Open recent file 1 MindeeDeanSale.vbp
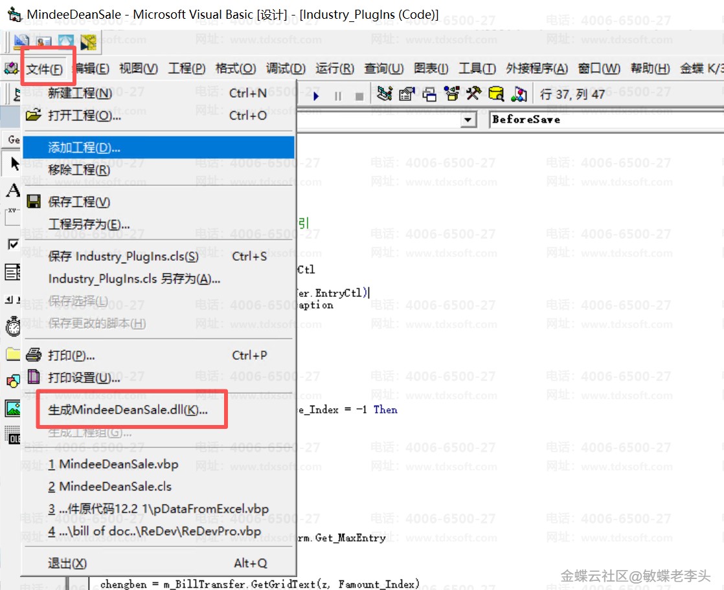The width and height of the screenshot is (724, 590). pyautogui.click(x=159, y=464)
